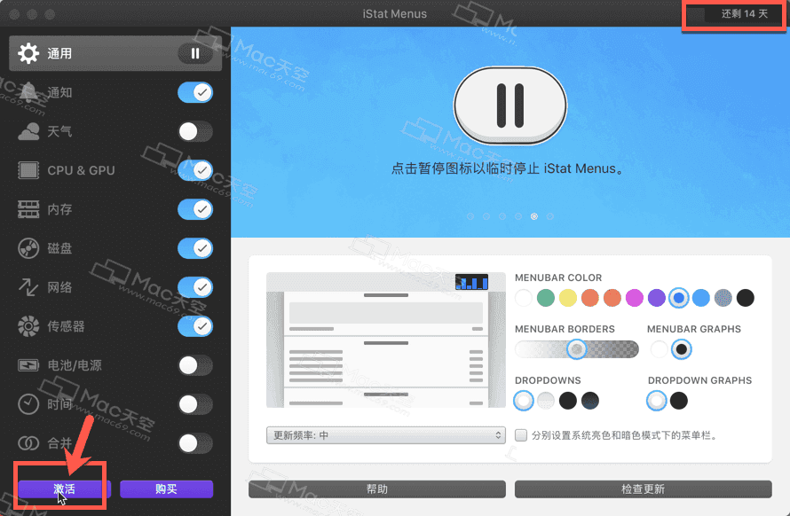Click the CPU & GPU chip icon
The height and width of the screenshot is (516, 790).
tap(28, 170)
